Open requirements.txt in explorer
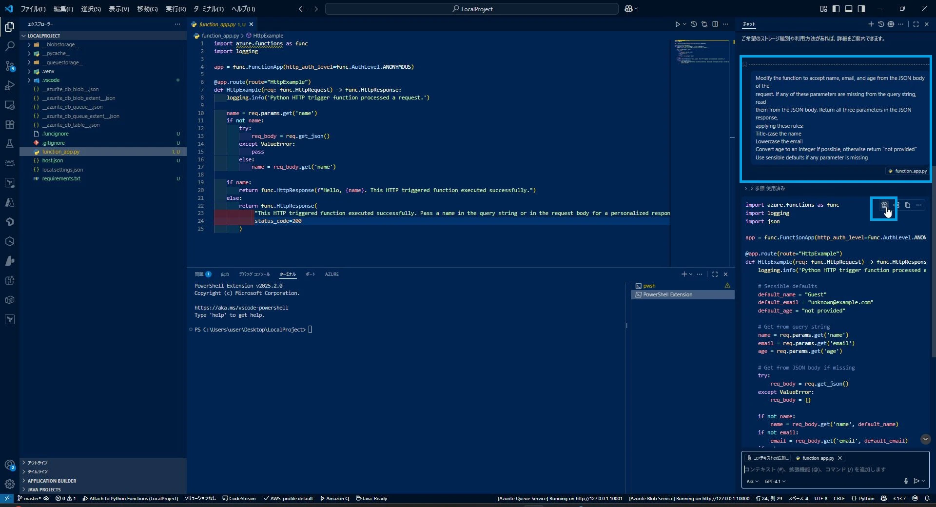Image resolution: width=936 pixels, height=507 pixels. click(x=103, y=178)
